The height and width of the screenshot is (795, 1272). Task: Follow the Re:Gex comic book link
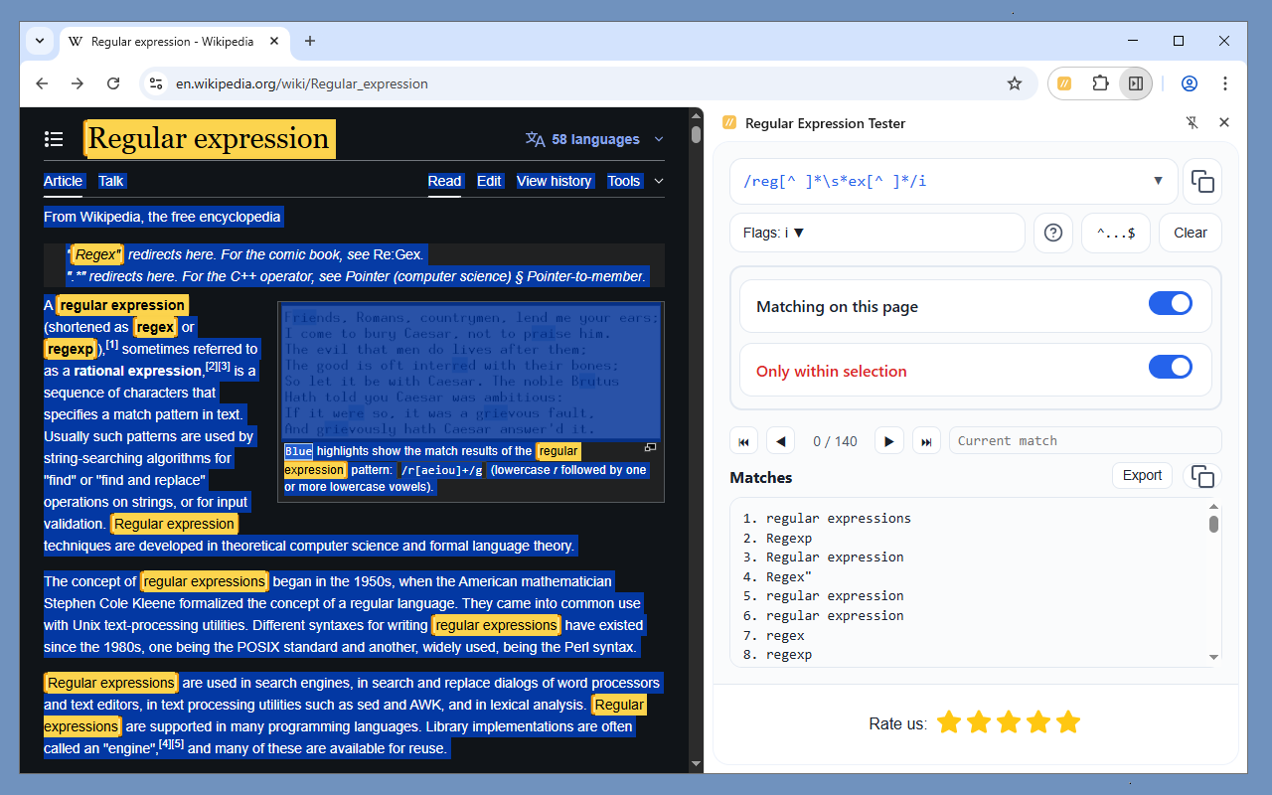[397, 254]
